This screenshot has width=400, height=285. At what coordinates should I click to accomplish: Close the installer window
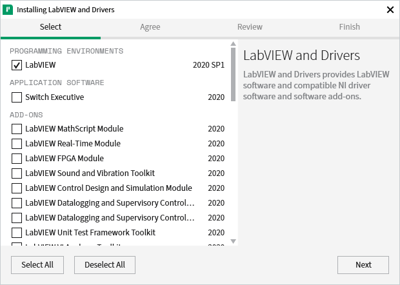point(390,10)
